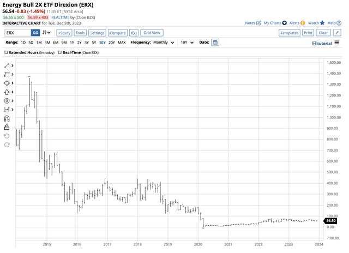Select the shapes drawing tool
This screenshot has height=253, width=349.
[7, 83]
